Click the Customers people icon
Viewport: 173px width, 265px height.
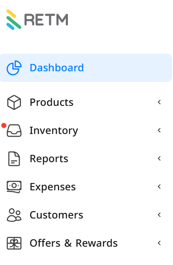coord(14,215)
